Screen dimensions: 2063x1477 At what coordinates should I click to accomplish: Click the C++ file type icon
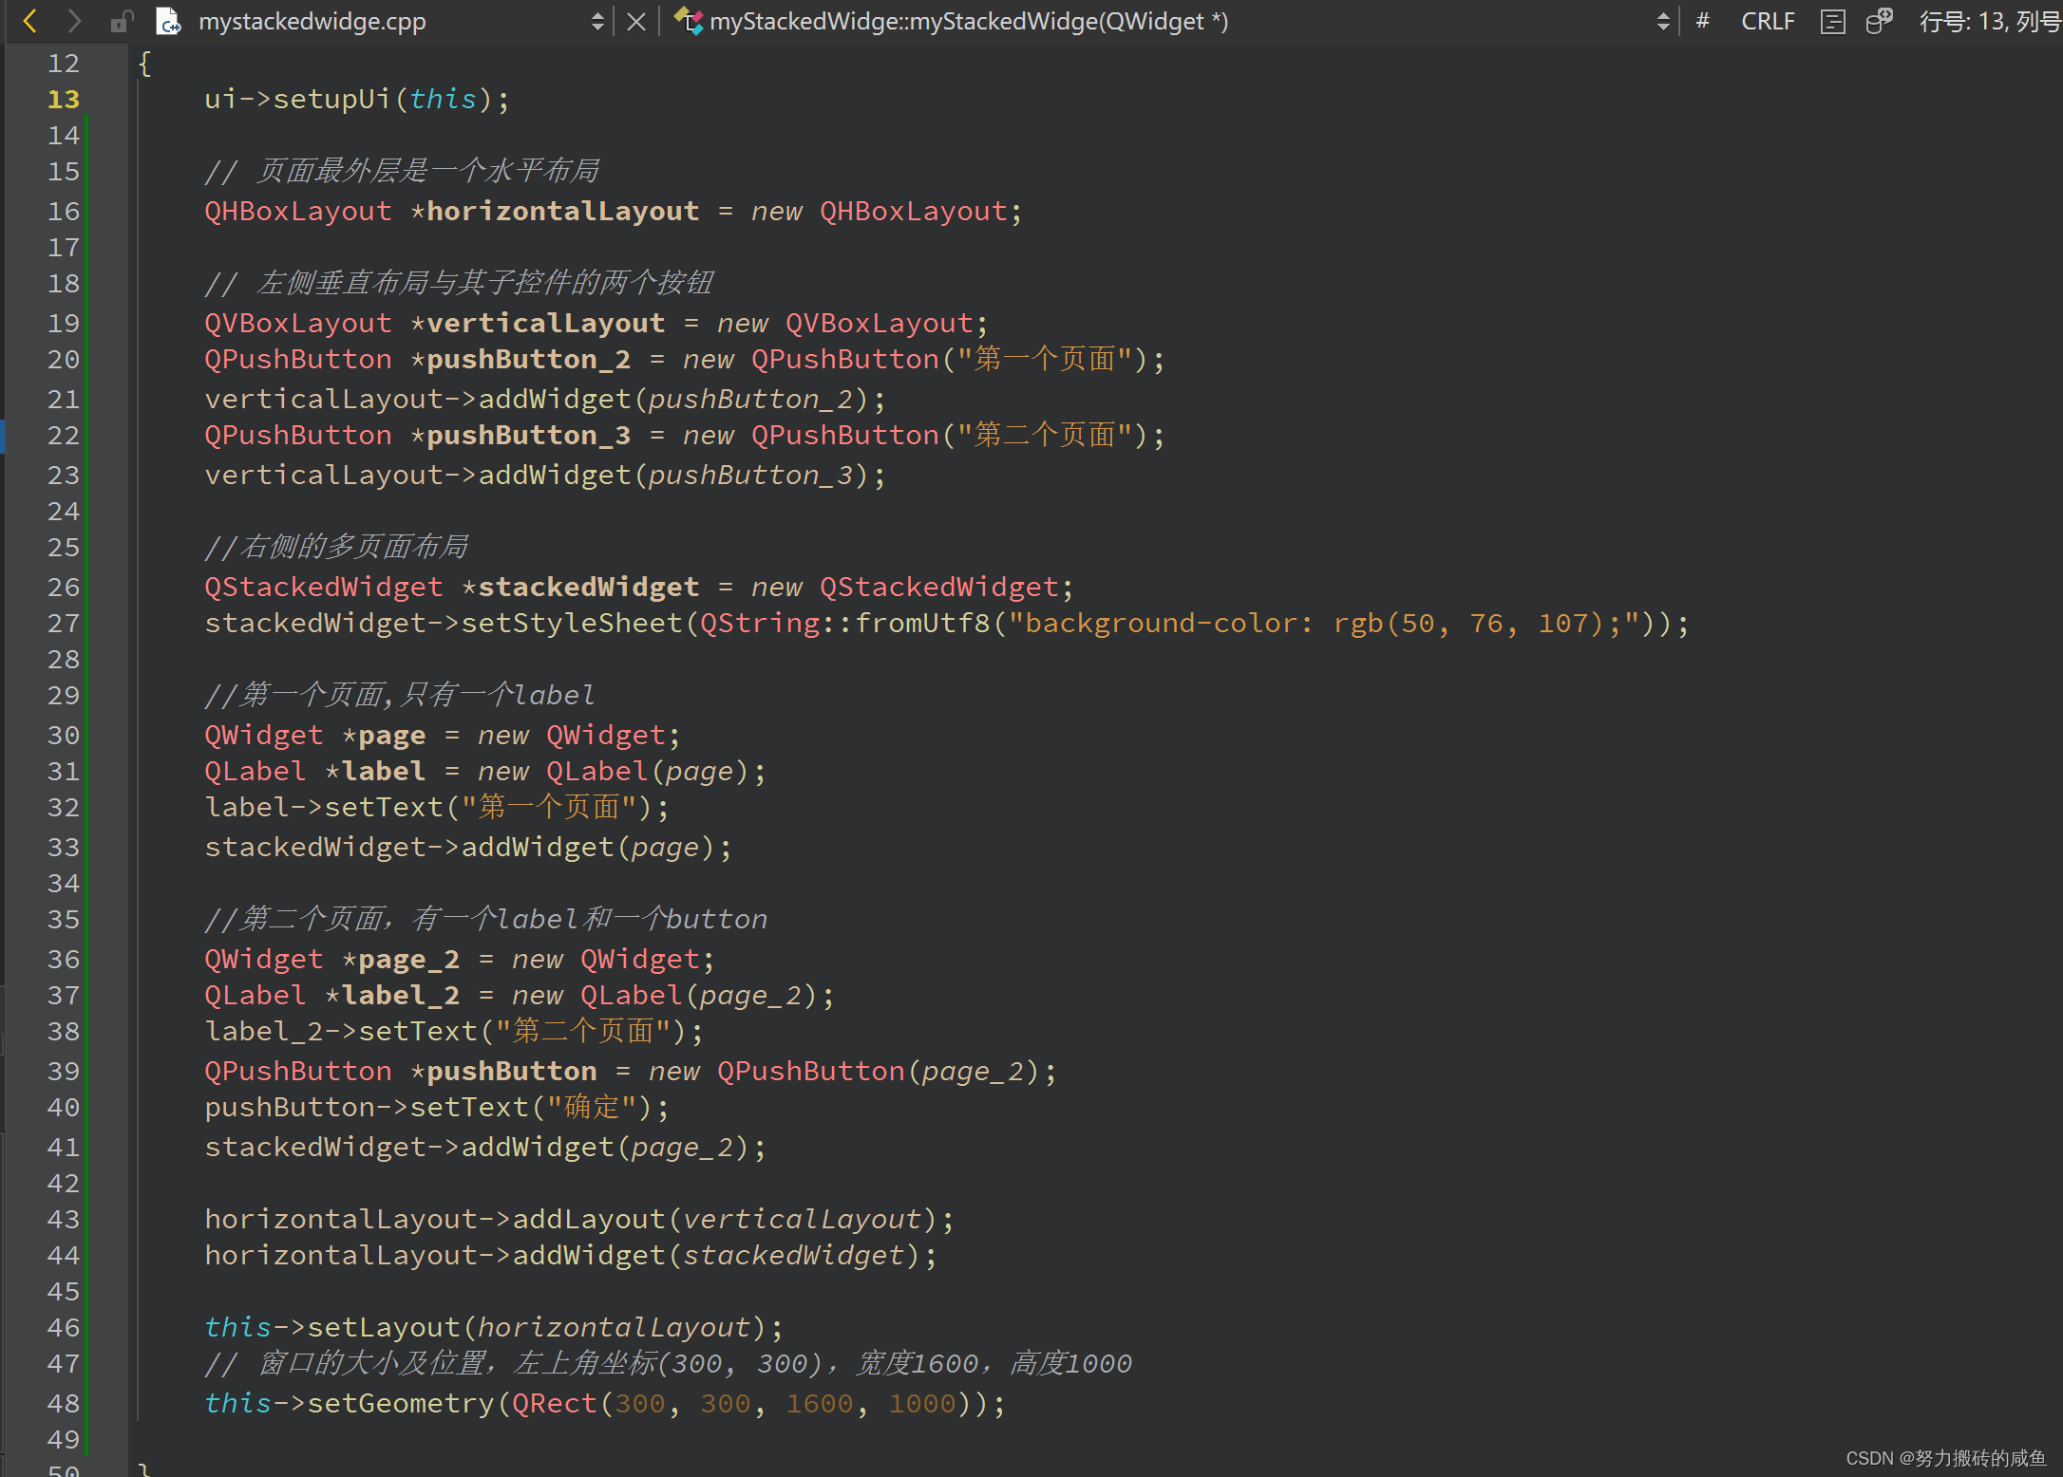click(x=169, y=21)
